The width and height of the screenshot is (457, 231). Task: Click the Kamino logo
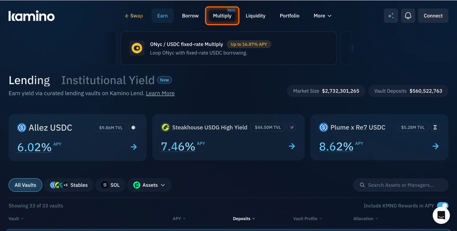click(x=31, y=16)
